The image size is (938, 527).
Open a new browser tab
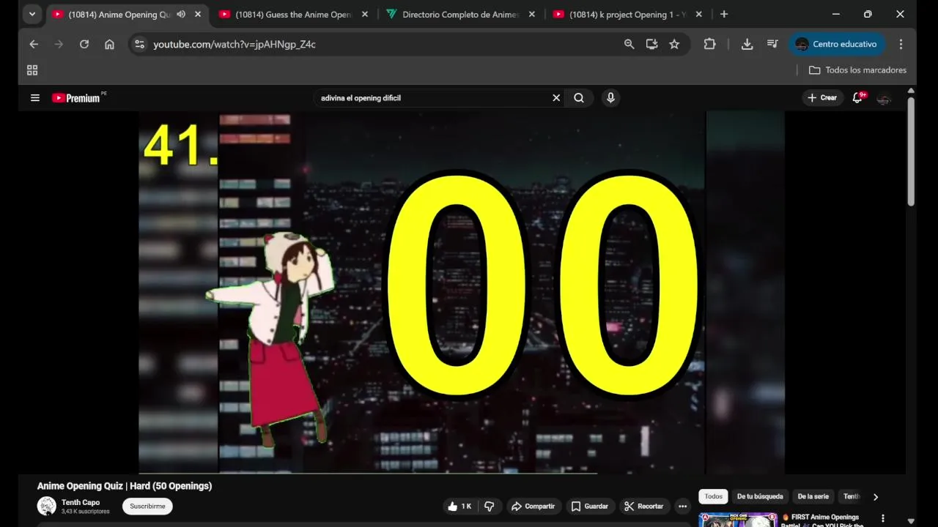tap(724, 15)
